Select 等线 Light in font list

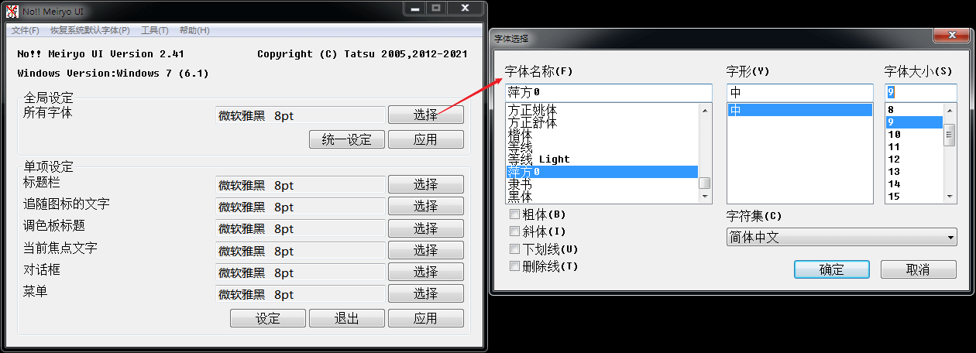(x=602, y=159)
